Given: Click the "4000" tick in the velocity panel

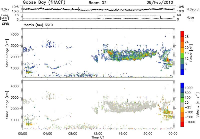Looking at the screenshot, I should pos(14,86).
